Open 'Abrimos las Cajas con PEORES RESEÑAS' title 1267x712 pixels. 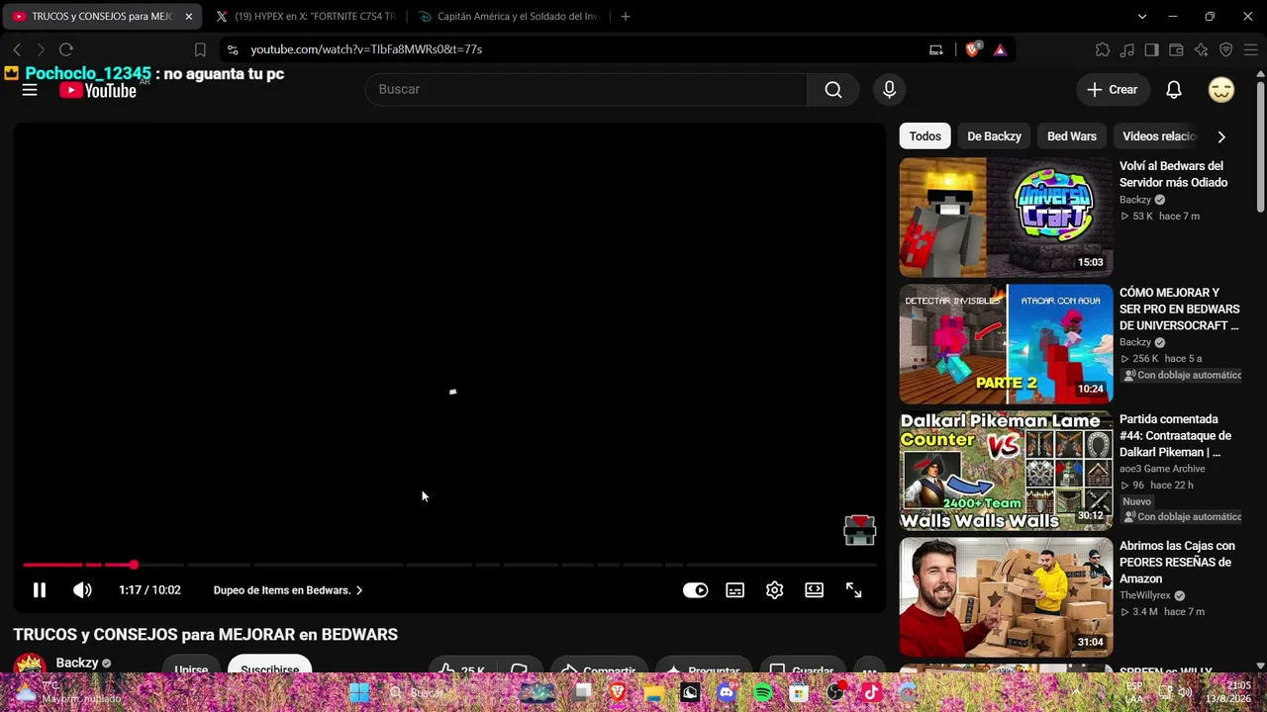[x=1177, y=562]
